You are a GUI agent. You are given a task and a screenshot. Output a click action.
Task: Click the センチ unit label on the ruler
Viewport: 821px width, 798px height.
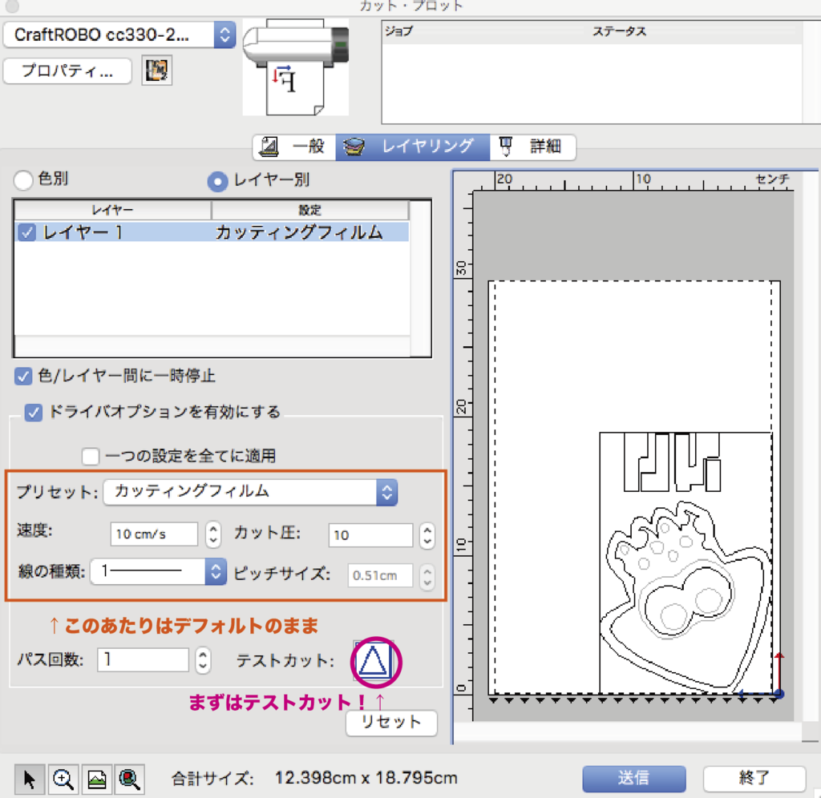(x=772, y=179)
